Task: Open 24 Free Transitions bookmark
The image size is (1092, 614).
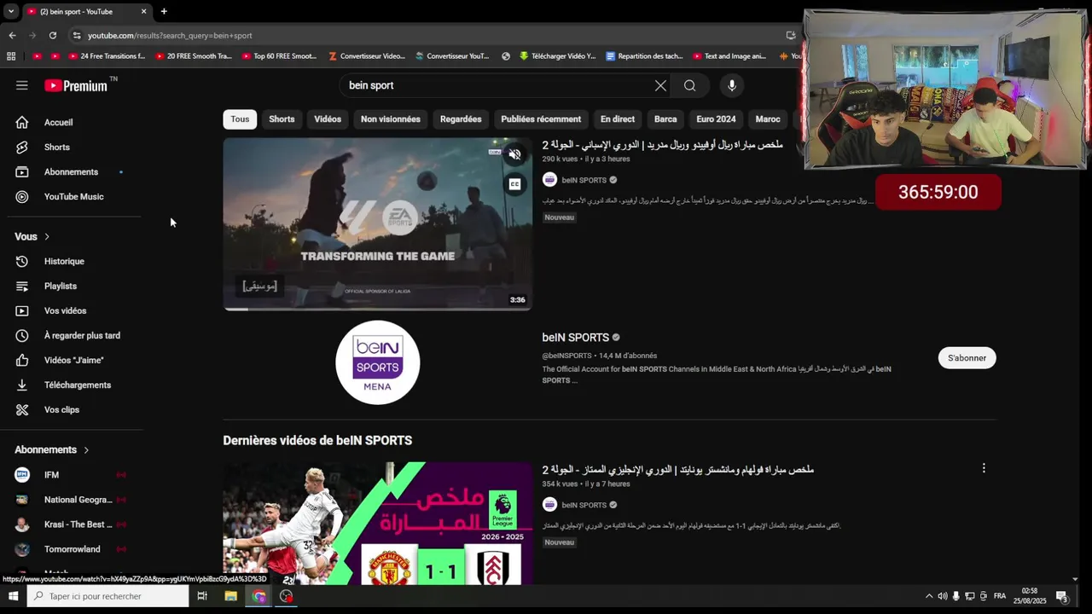Action: [105, 56]
